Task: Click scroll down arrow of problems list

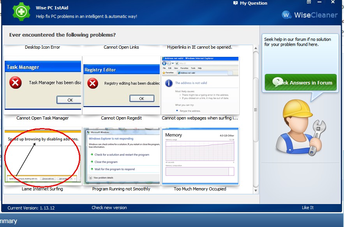Action: pyautogui.click(x=256, y=190)
